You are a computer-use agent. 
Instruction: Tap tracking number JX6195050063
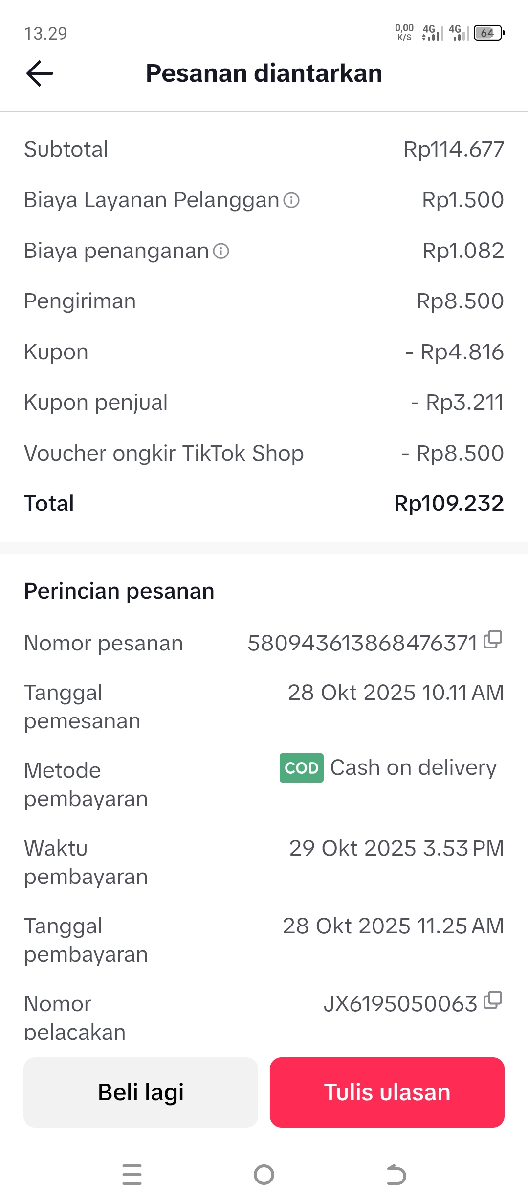pos(400,1004)
